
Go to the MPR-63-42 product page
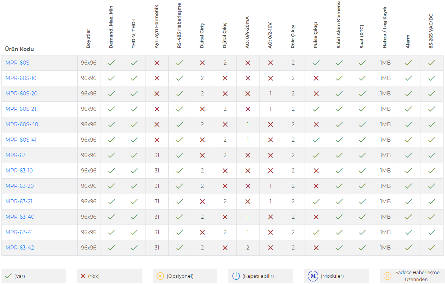coord(20,248)
